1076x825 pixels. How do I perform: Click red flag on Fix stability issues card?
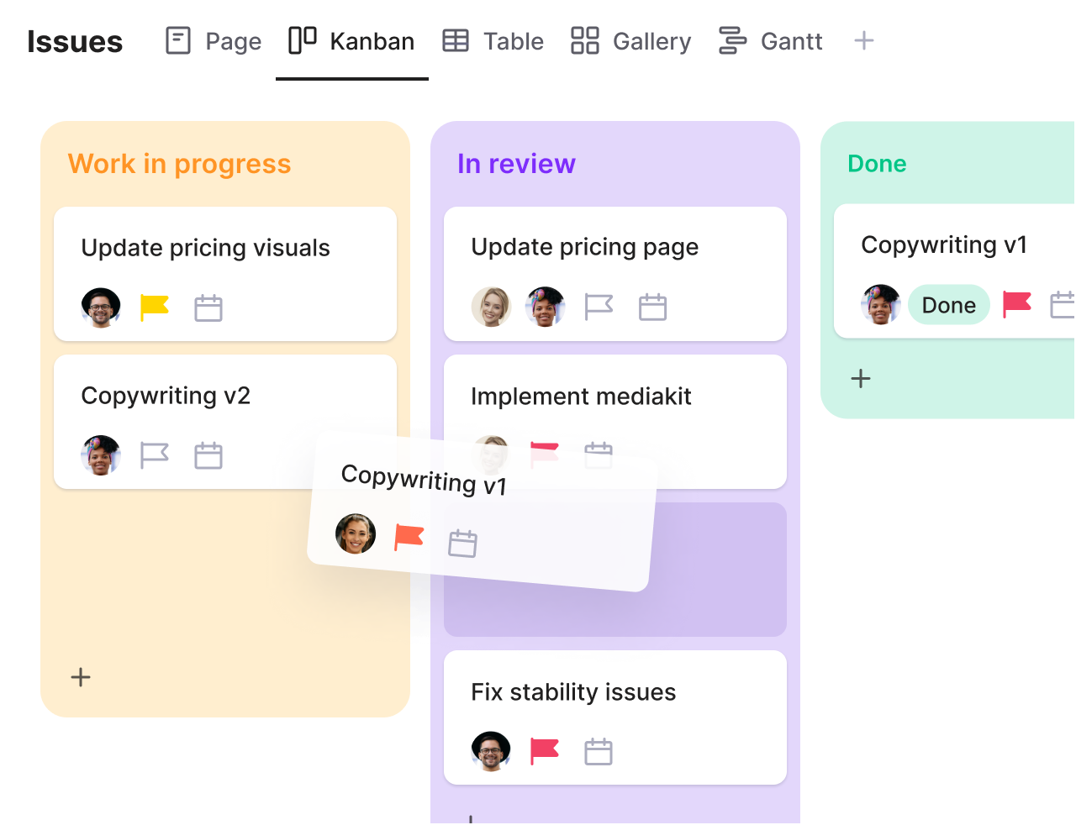point(545,751)
